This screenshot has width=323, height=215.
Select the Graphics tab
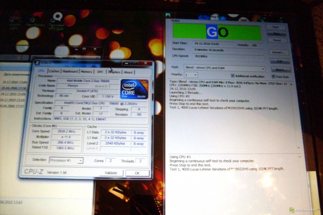pos(114,72)
